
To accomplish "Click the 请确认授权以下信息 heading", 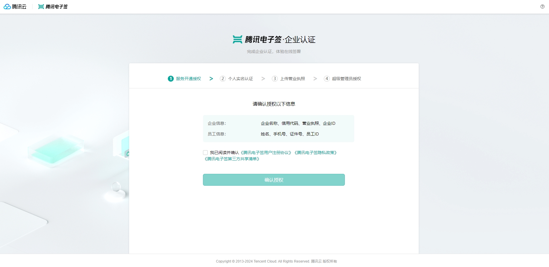I will [x=274, y=104].
